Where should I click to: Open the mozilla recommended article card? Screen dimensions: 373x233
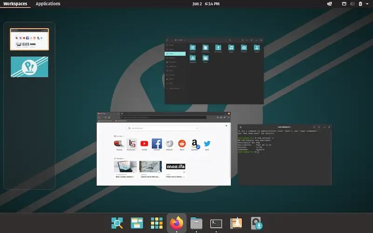tap(176, 170)
